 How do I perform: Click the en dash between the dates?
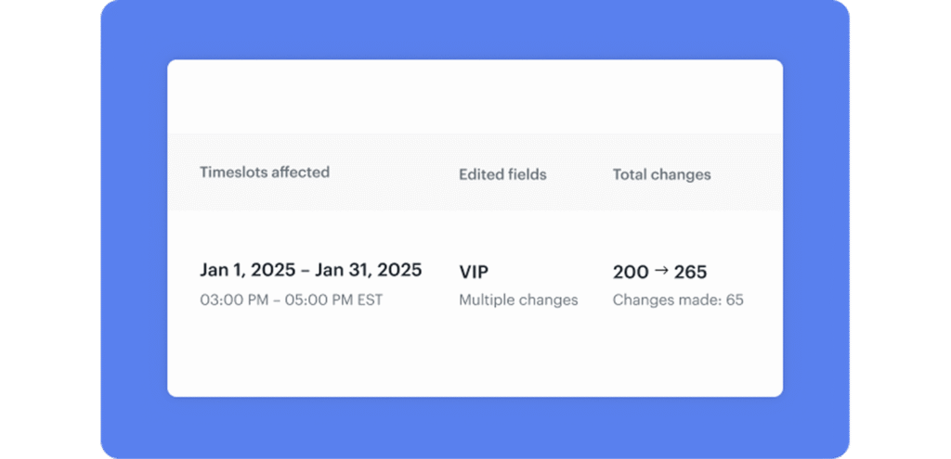[x=304, y=271]
